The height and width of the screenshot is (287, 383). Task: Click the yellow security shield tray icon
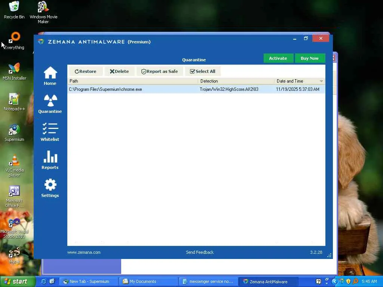tap(348, 282)
